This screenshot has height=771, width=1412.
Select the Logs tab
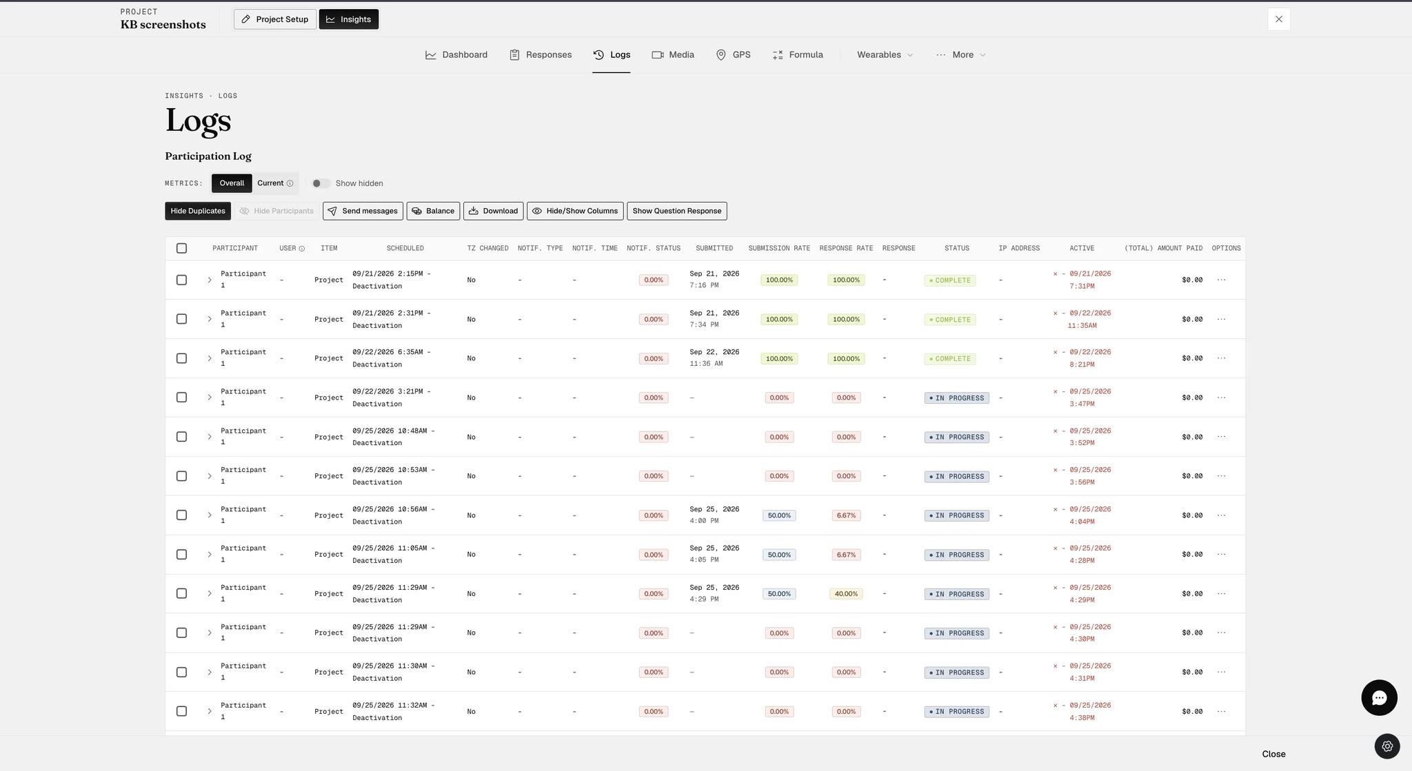(612, 55)
